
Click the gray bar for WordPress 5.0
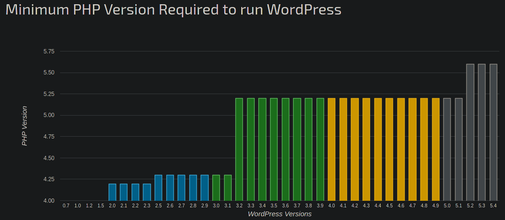(x=447, y=149)
